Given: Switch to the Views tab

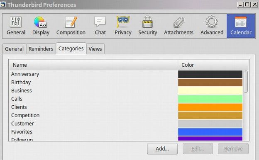Looking at the screenshot, I should pyautogui.click(x=95, y=49).
